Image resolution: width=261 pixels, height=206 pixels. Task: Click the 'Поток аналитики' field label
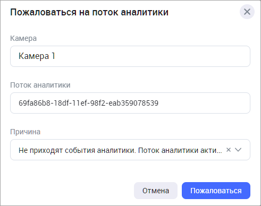pyautogui.click(x=40, y=85)
